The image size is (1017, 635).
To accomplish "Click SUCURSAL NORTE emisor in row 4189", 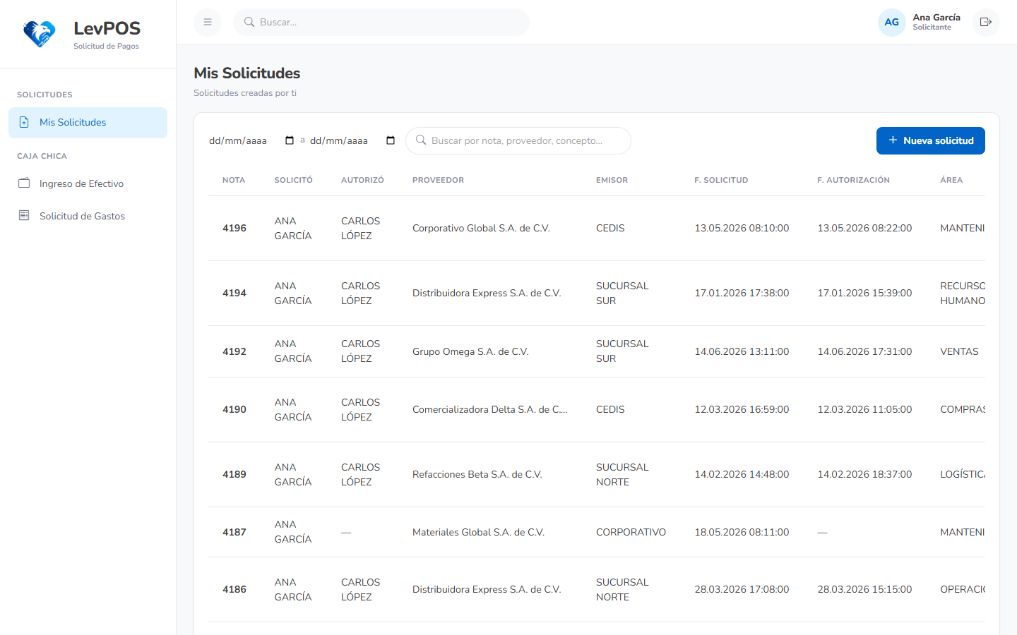I will [622, 474].
